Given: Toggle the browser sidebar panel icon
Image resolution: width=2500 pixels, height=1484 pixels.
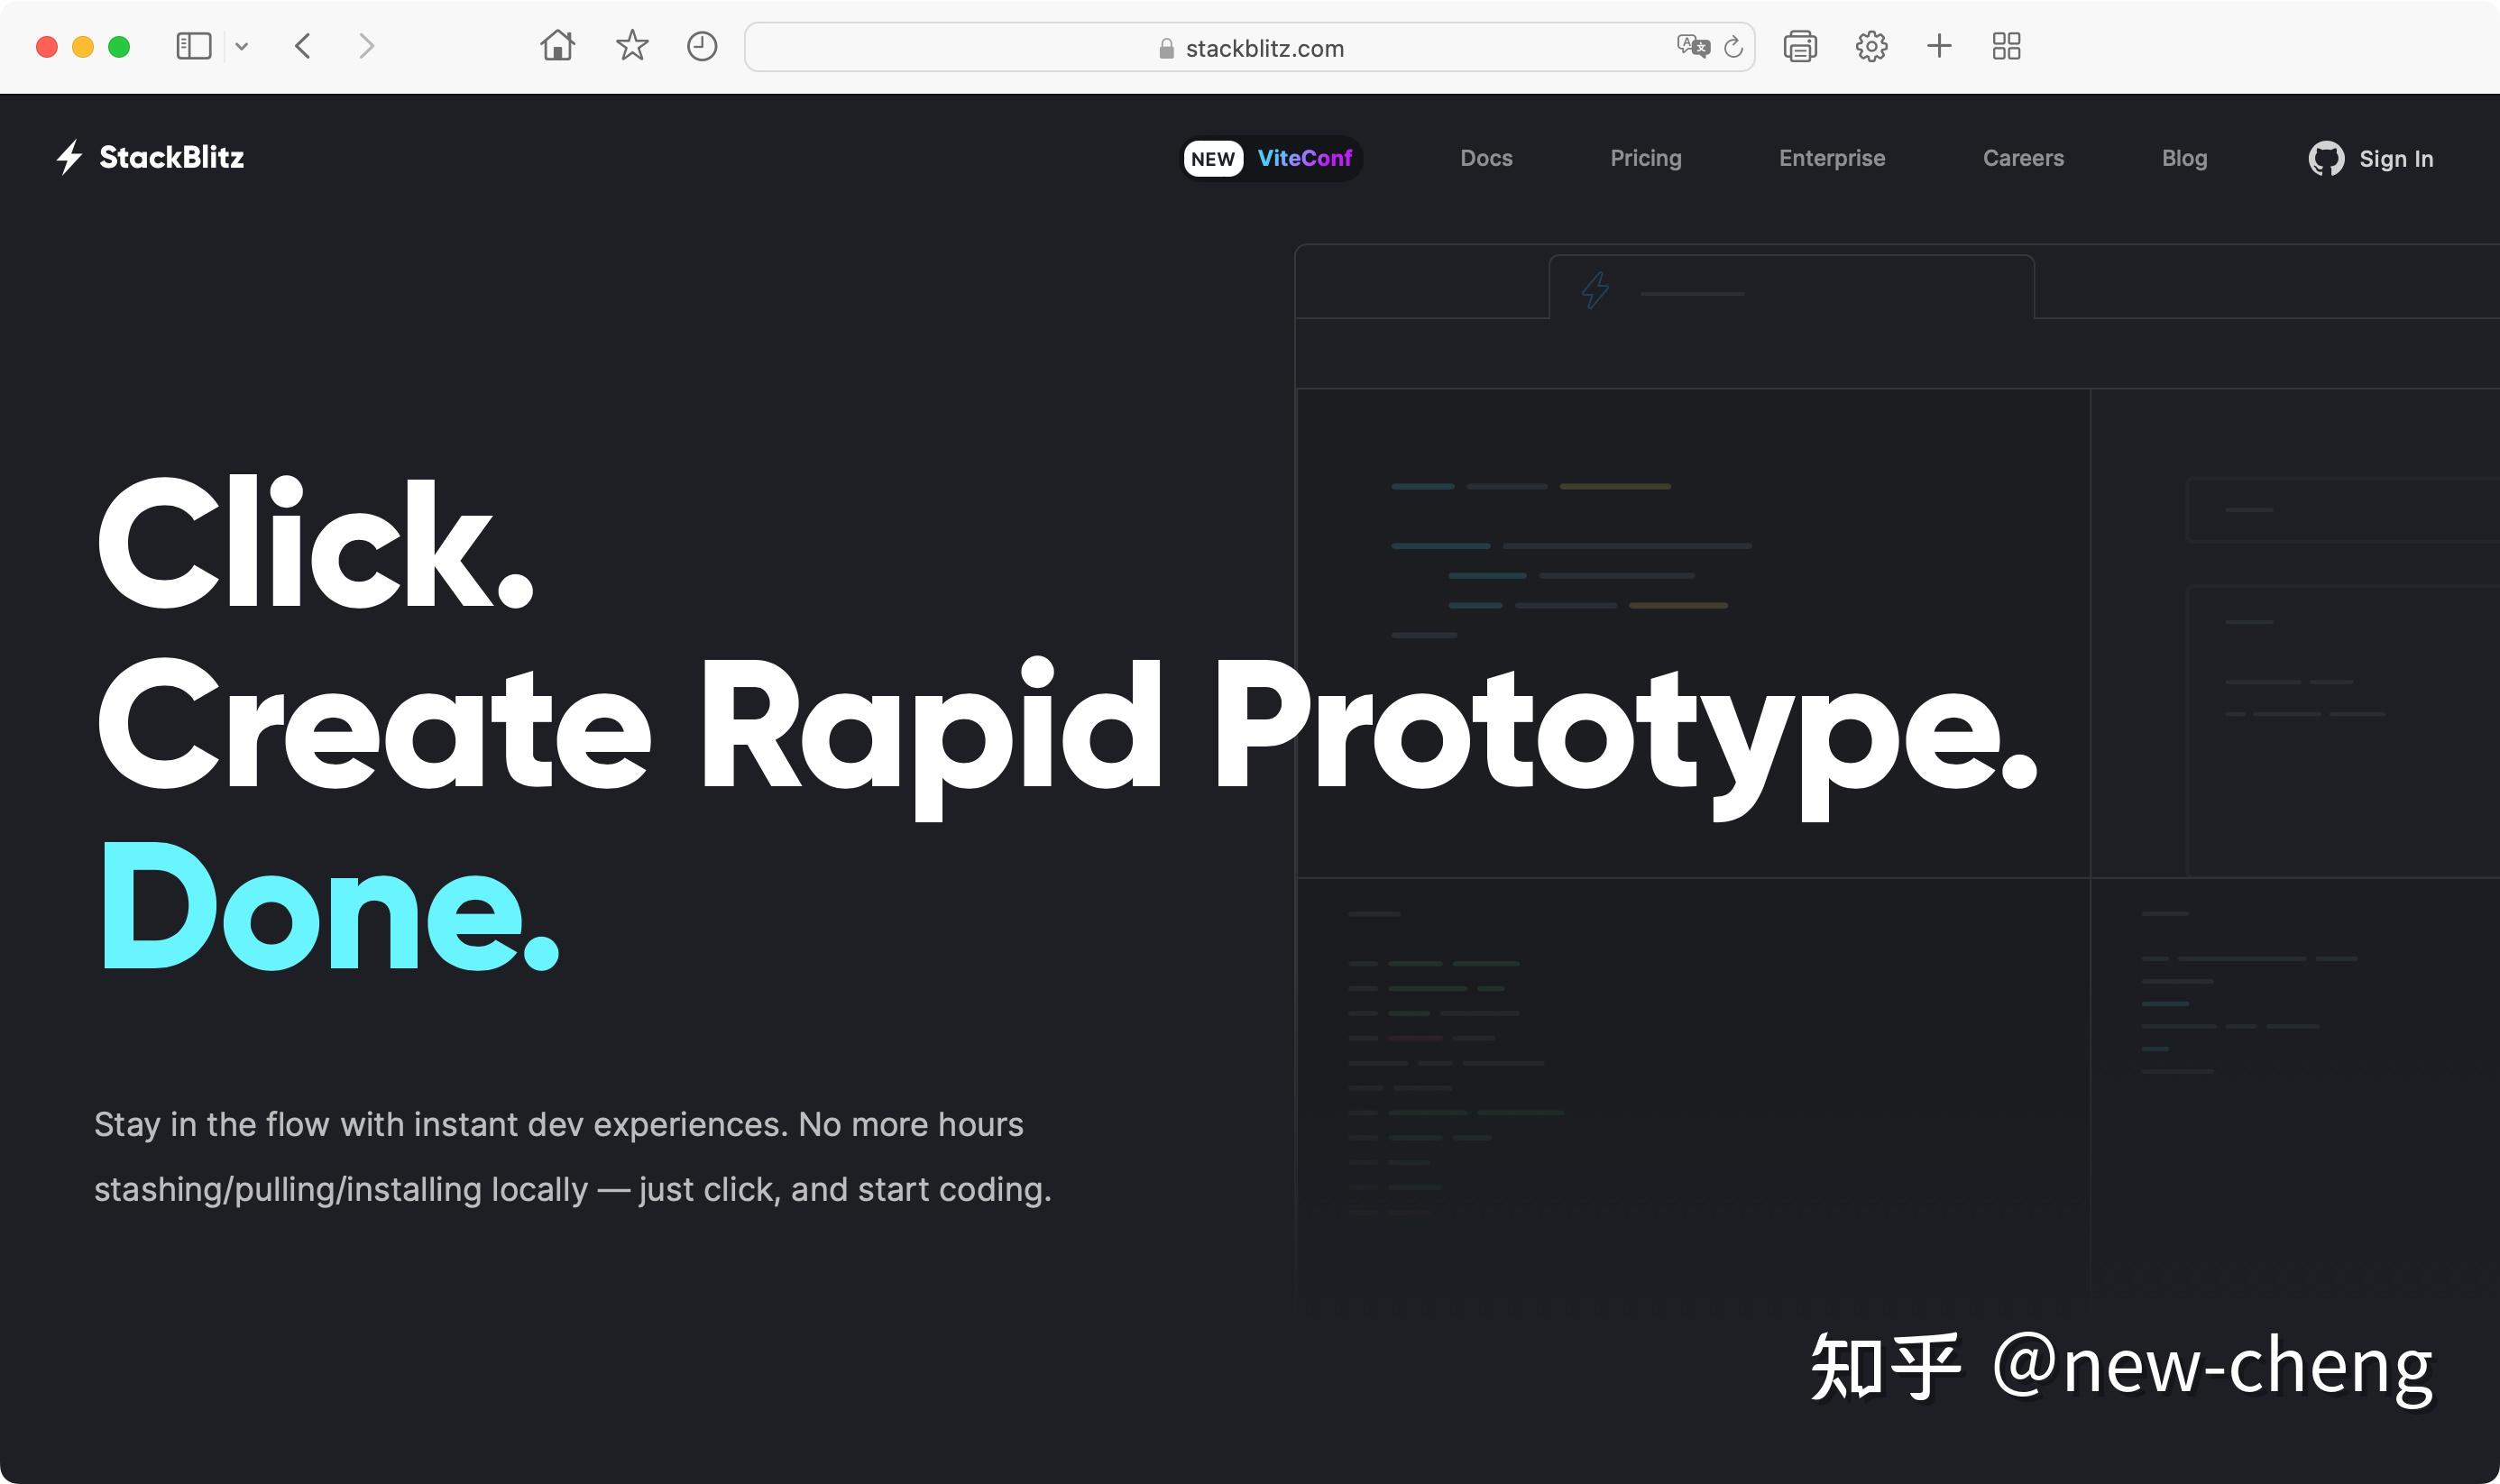Looking at the screenshot, I should (193, 46).
